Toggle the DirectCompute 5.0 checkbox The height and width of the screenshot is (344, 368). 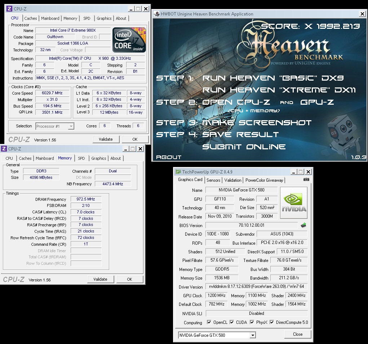pyautogui.click(x=272, y=322)
